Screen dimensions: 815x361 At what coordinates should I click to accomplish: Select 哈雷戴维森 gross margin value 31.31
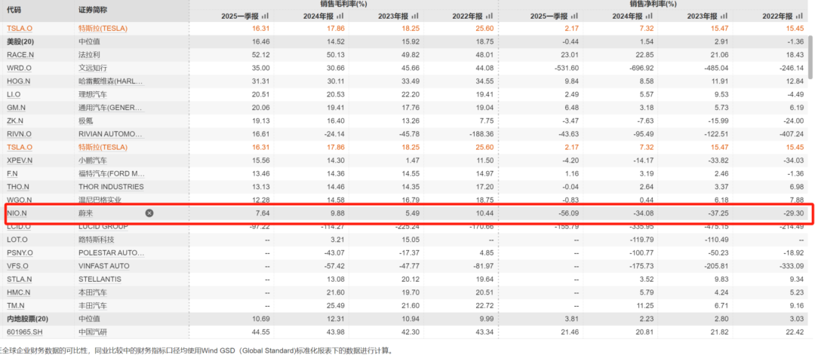click(260, 81)
